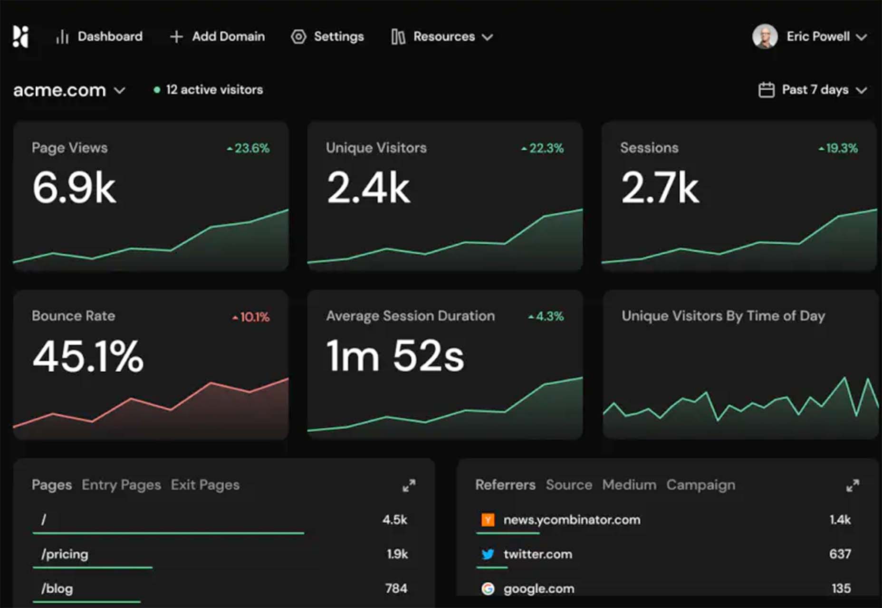Click the Past 7 days label
The height and width of the screenshot is (608, 882).
pyautogui.click(x=815, y=90)
